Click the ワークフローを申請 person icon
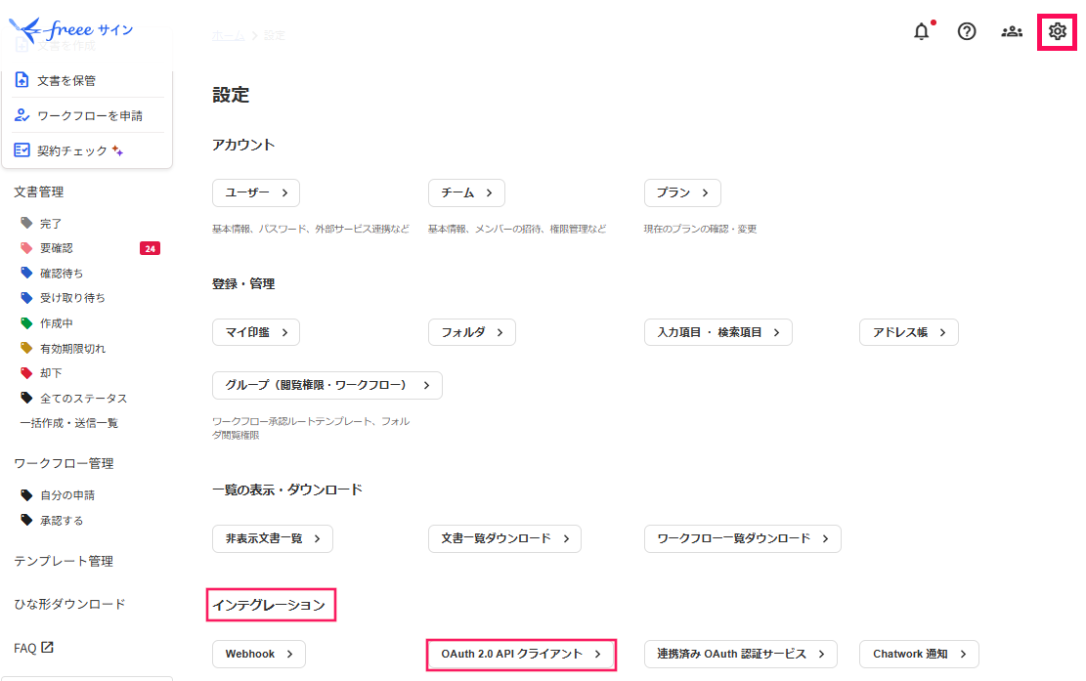Image resolution: width=1086 pixels, height=681 pixels. click(22, 115)
